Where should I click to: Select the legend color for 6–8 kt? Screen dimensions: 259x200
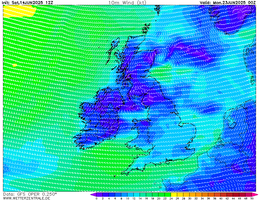[118, 194]
